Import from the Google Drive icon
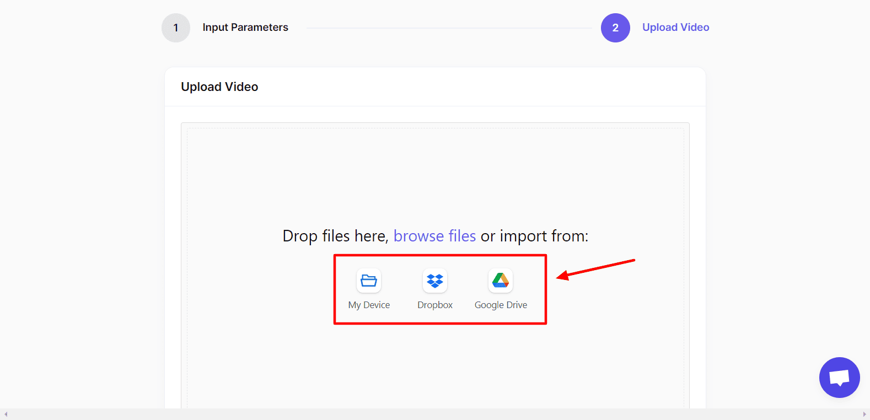The height and width of the screenshot is (420, 870). point(501,281)
